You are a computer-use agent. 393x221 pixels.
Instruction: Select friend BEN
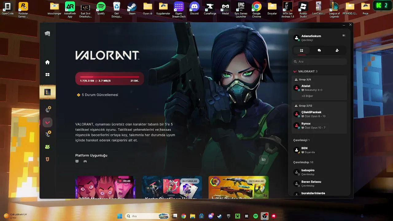tap(319, 150)
